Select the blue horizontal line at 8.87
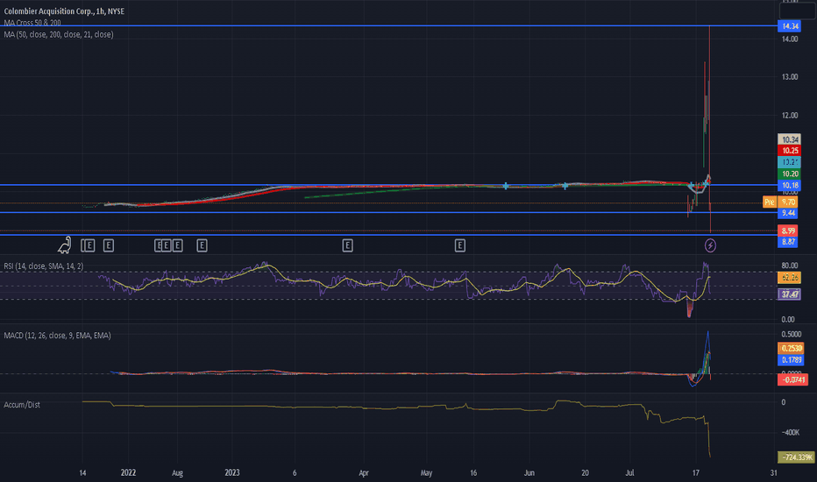The height and width of the screenshot is (482, 817). [x=388, y=235]
